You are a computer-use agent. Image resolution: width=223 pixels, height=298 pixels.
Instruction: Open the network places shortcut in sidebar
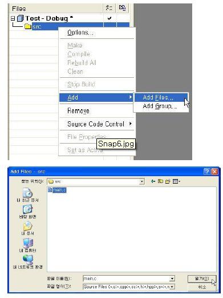coord(27,262)
